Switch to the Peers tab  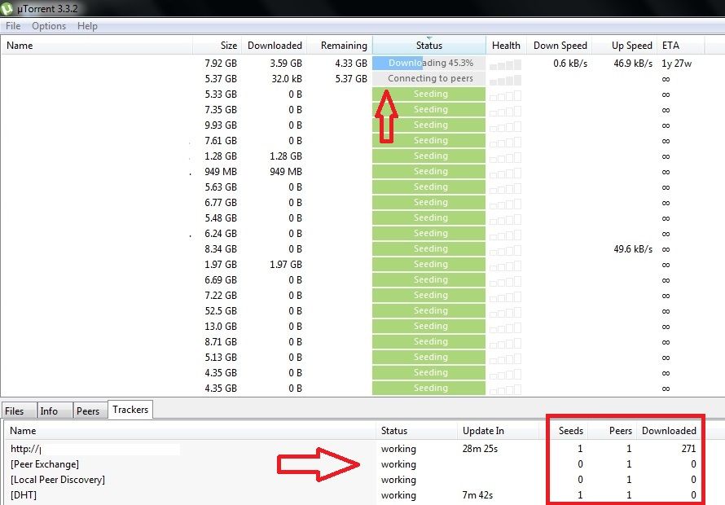pos(88,411)
